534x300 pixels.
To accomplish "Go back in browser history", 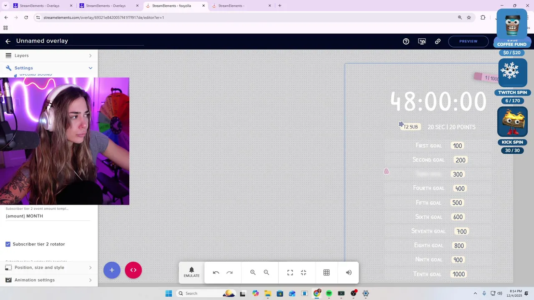I will (x=6, y=17).
